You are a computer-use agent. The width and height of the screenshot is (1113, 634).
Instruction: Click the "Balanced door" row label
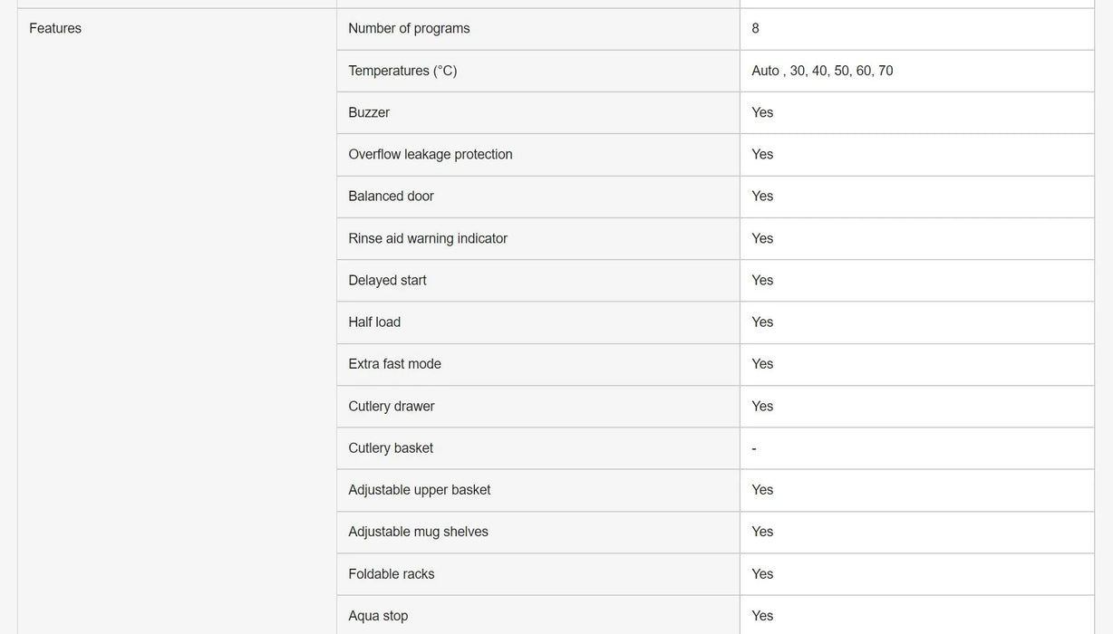(x=391, y=197)
